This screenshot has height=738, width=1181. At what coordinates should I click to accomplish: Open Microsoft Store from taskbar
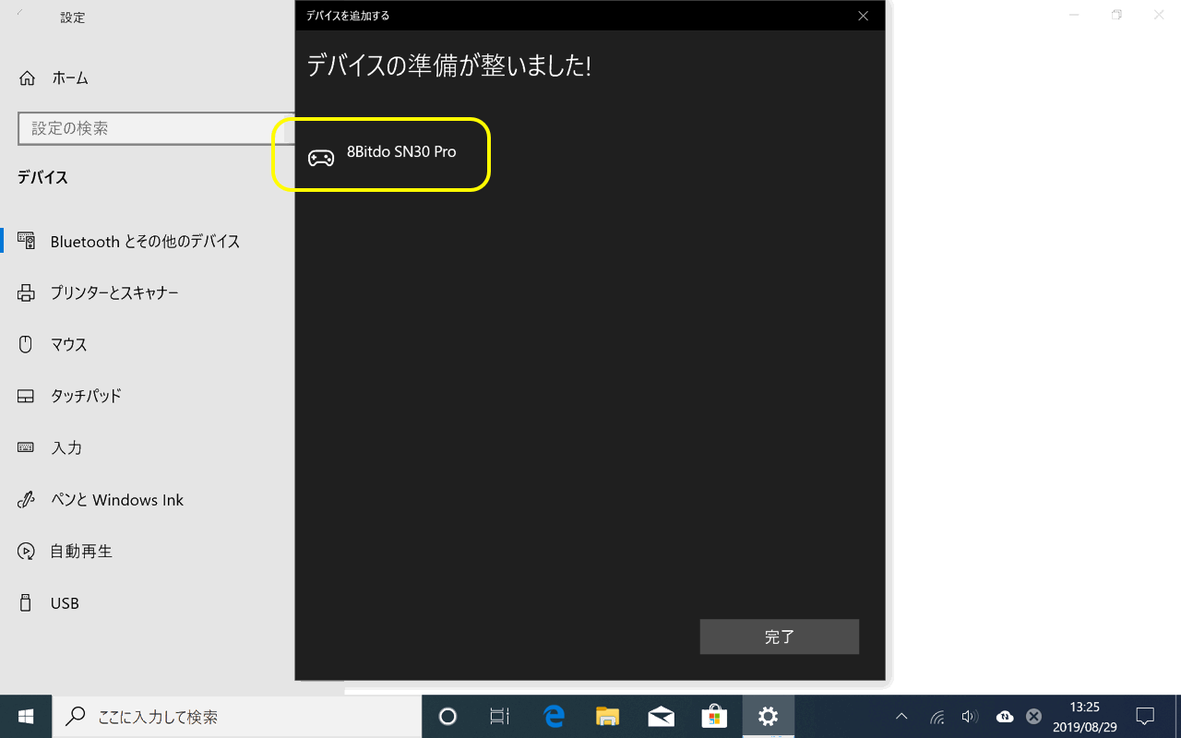click(x=714, y=717)
